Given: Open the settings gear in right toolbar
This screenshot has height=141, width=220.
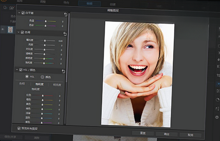Looking at the screenshot, I should tap(217, 117).
